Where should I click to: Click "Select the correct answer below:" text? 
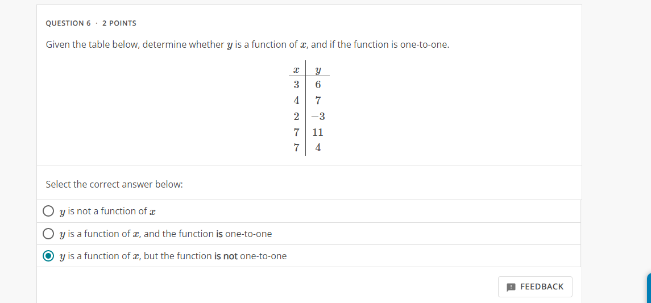tap(114, 184)
